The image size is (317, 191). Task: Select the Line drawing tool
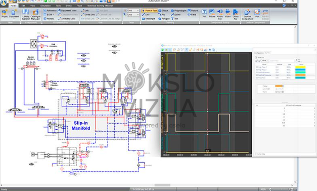click(x=146, y=15)
